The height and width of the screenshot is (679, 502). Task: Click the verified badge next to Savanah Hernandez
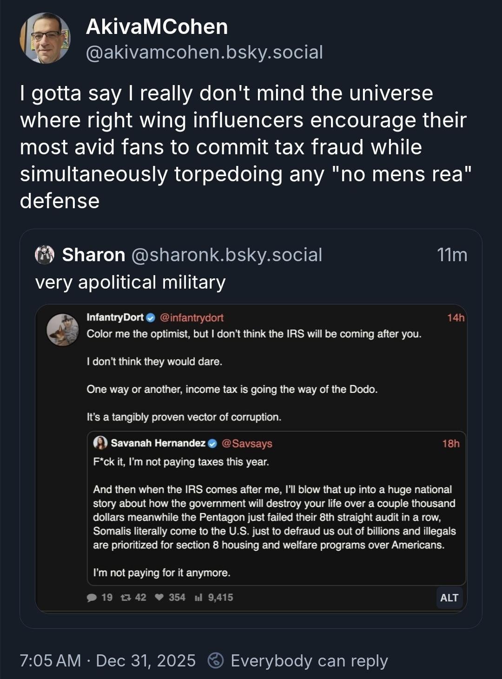[x=212, y=443]
